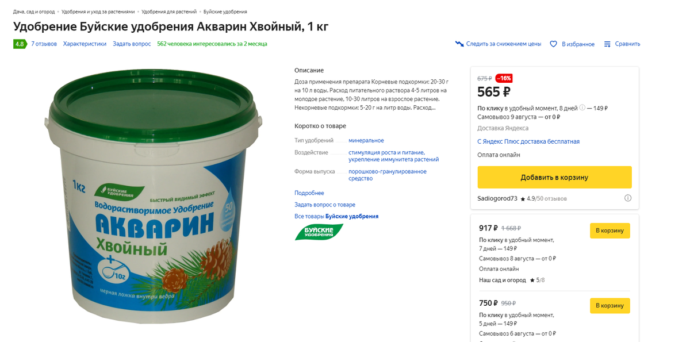Image resolution: width=690 pixels, height=342 pixels.
Task: Go to the Характеристики section
Action: coord(85,44)
